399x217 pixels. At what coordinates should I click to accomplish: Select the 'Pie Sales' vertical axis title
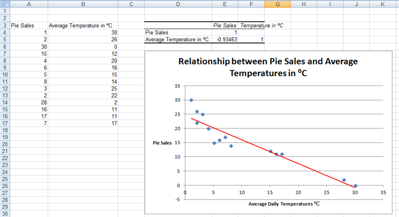[x=162, y=143]
